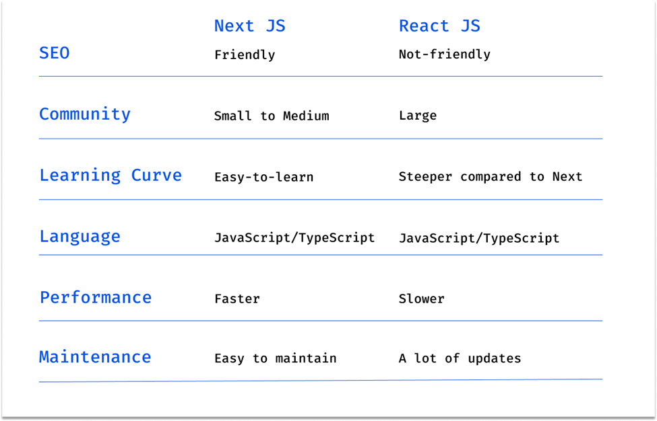This screenshot has width=657, height=421.
Task: Select Steeper compared to Next text
Action: pos(491,177)
